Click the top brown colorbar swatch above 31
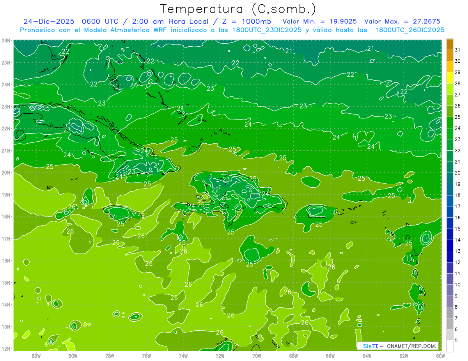The image size is (468, 361). click(450, 44)
